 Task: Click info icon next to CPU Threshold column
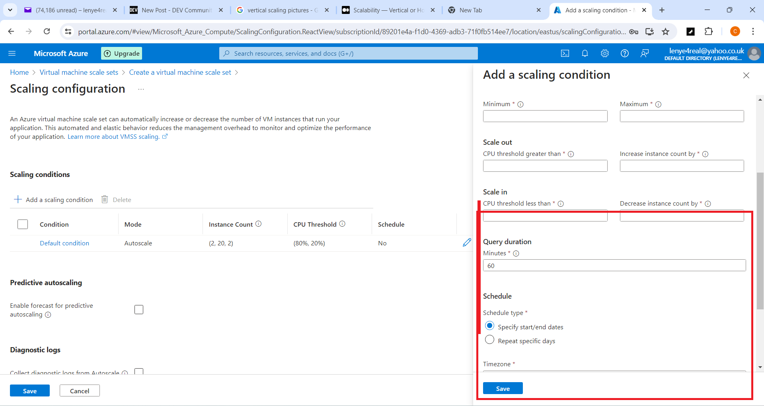(342, 224)
